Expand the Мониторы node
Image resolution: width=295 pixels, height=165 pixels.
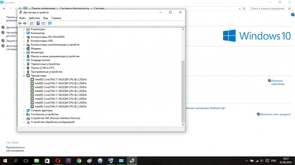click(x=24, y=53)
